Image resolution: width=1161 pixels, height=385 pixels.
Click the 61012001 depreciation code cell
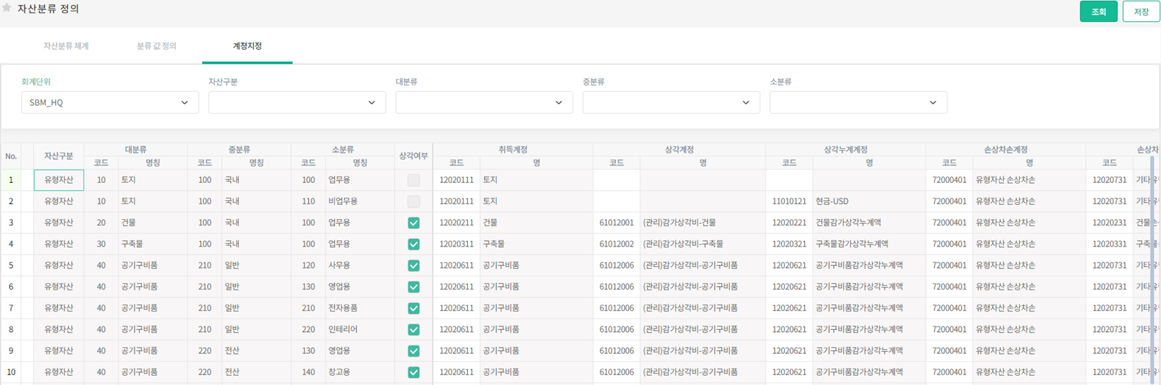tap(616, 223)
